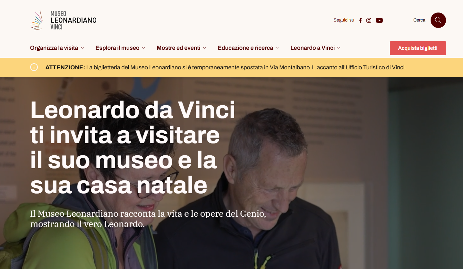
Task: Open the Esplora il museo menu
Action: tap(117, 48)
